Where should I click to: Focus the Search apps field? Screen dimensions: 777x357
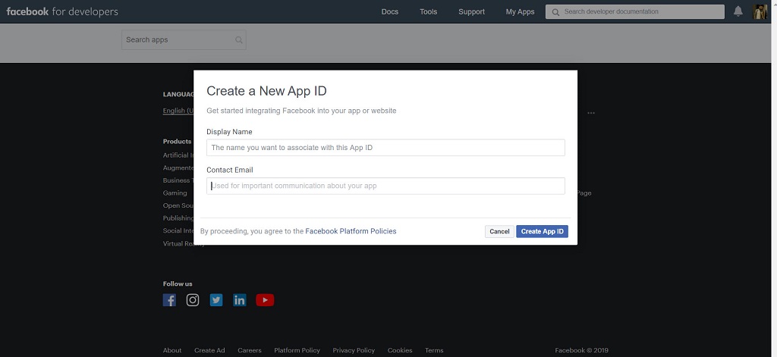tap(184, 39)
